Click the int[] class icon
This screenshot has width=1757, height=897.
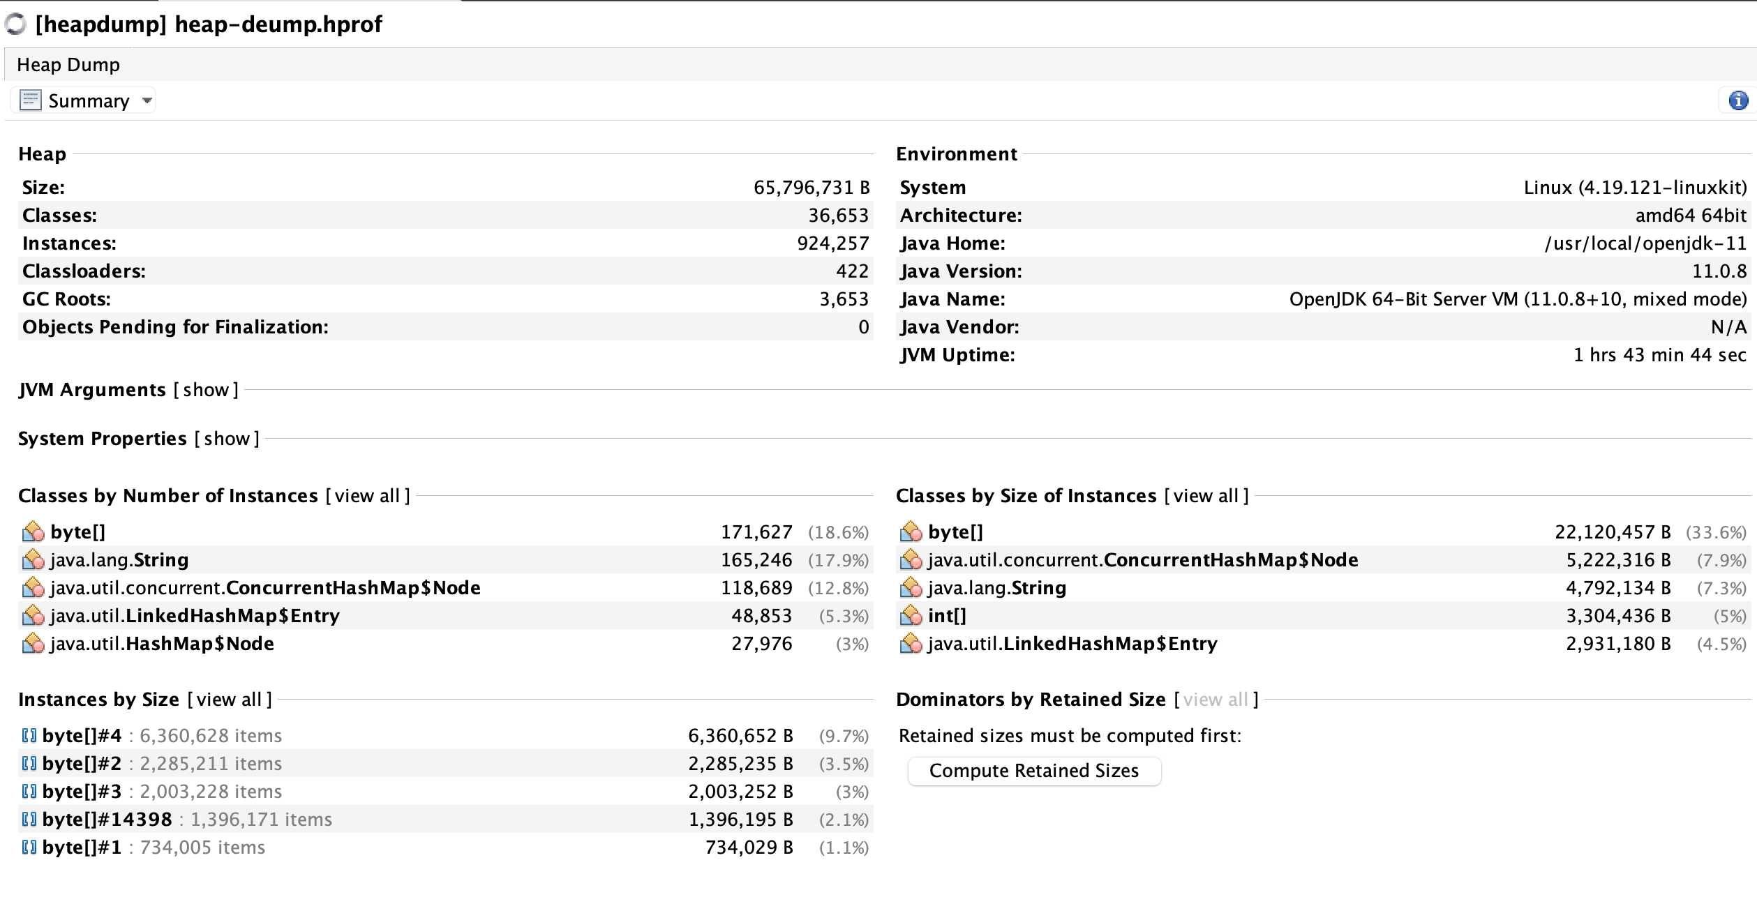pyautogui.click(x=911, y=616)
